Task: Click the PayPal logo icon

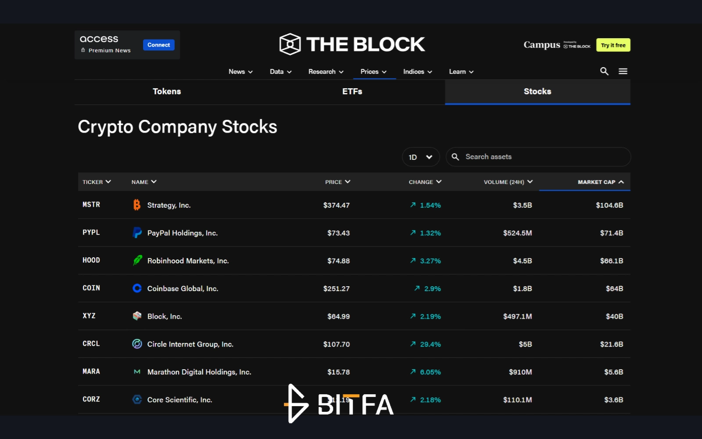Action: pos(137,233)
